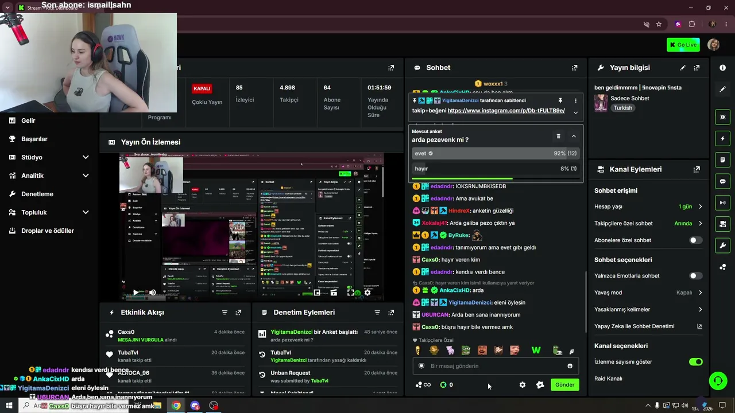Open the info icon in right rail
This screenshot has width=735, height=413.
tap(722, 68)
